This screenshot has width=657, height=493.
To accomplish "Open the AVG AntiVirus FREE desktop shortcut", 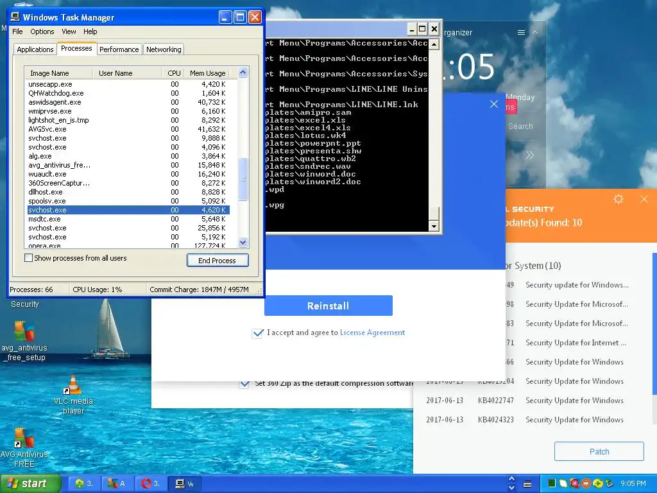I will coord(24,447).
